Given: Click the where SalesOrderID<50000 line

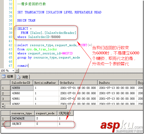Looking at the screenshot, I should tap(39, 37).
